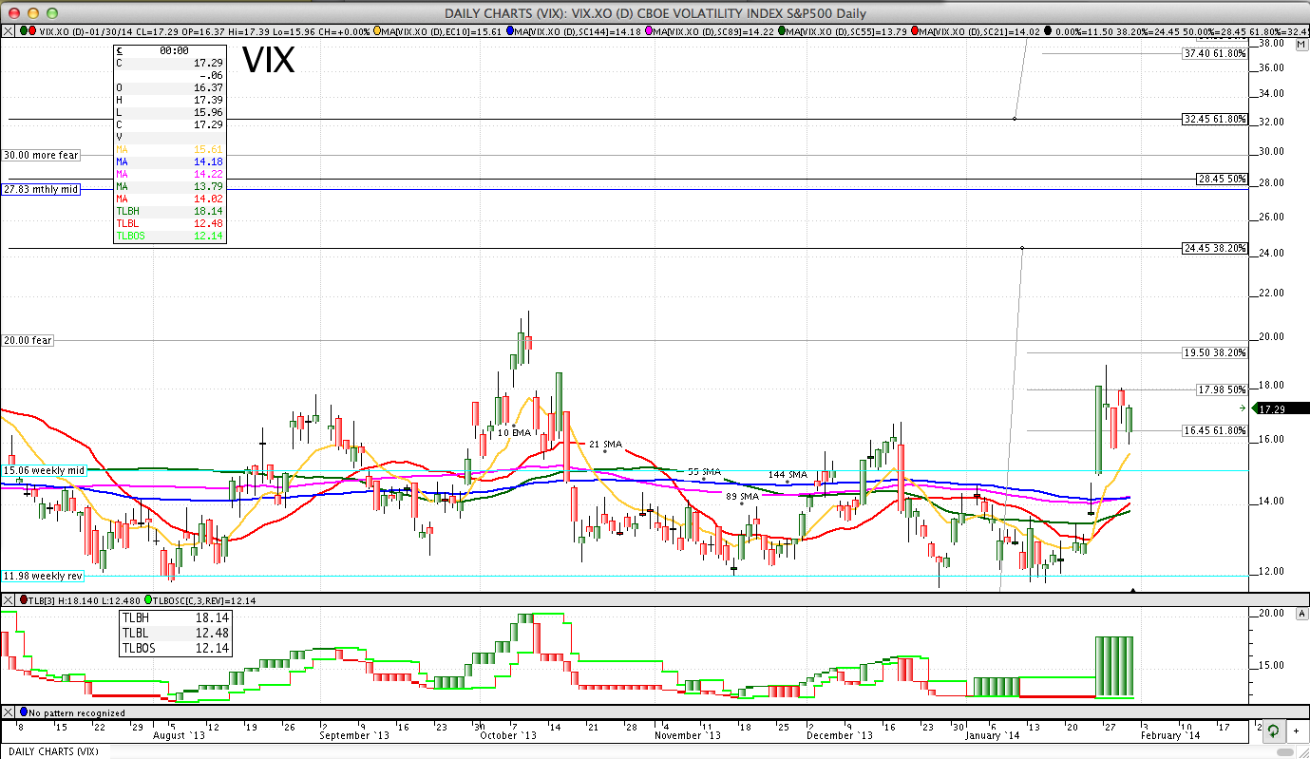Click the '55 SMA' chart annotation
The image size is (1310, 759).
pos(705,471)
